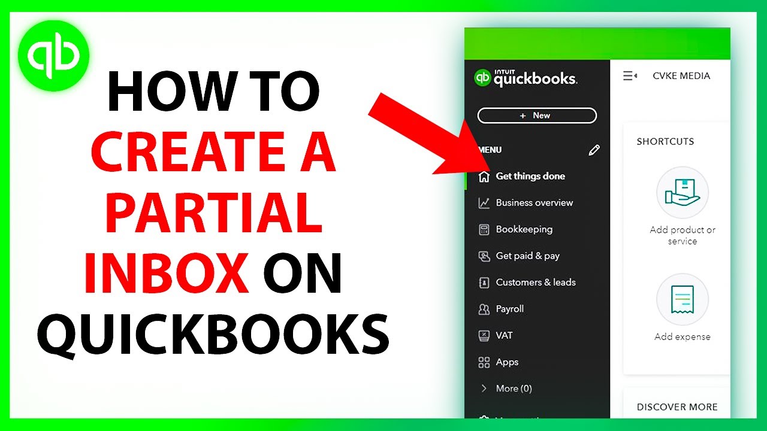Click the MENU heading in sidebar
Viewport: 767px width, 431px height.
[x=490, y=150]
